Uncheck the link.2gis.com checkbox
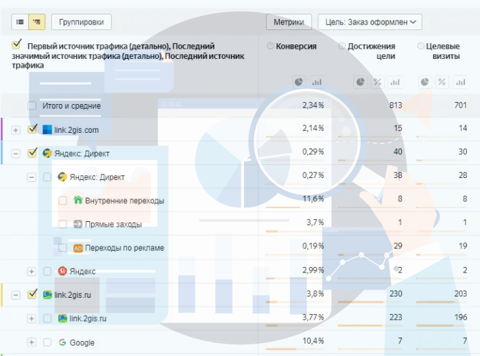480x356 pixels. 32,129
